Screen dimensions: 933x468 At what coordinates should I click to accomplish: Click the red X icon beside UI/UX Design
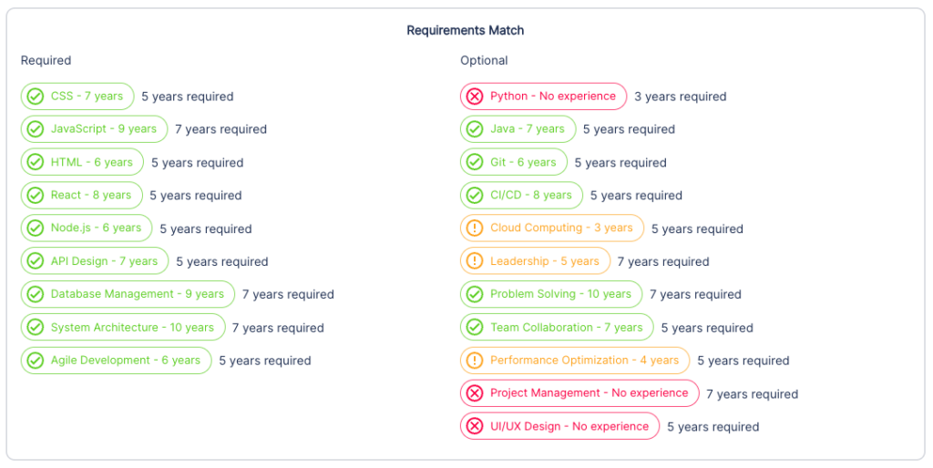[x=475, y=426]
